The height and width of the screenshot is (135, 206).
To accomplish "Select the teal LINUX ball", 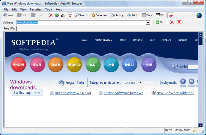I will [111, 64].
